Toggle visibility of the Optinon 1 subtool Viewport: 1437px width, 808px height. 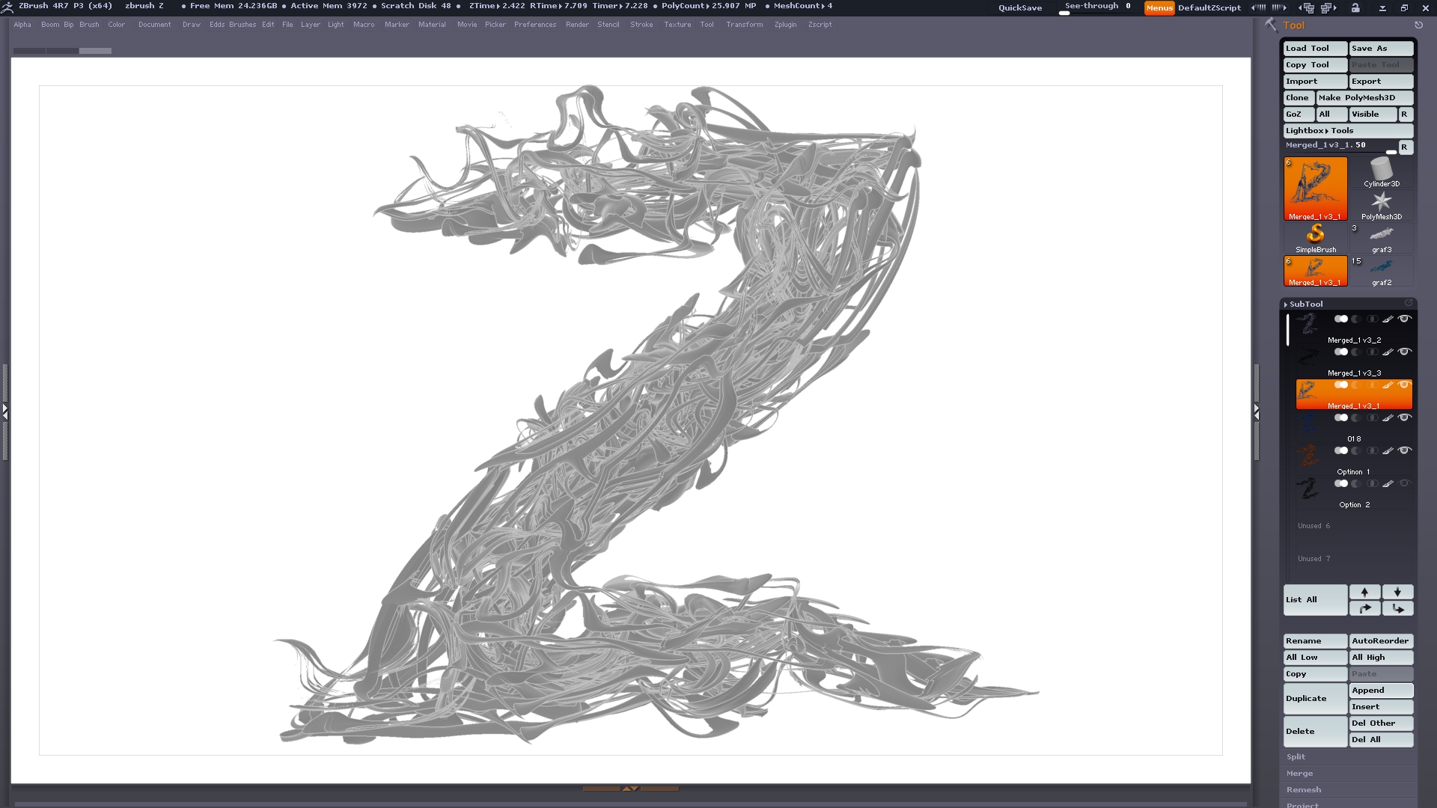(1405, 451)
